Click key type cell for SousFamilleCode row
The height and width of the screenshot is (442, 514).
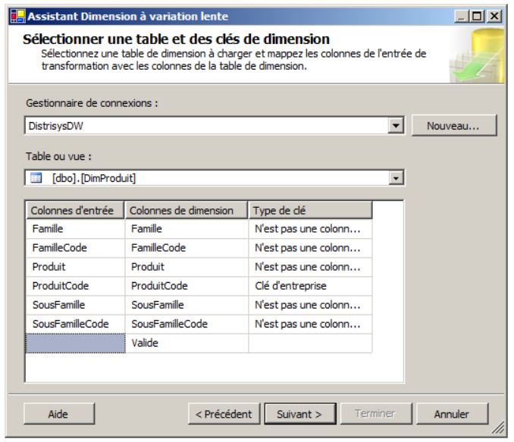(x=309, y=324)
